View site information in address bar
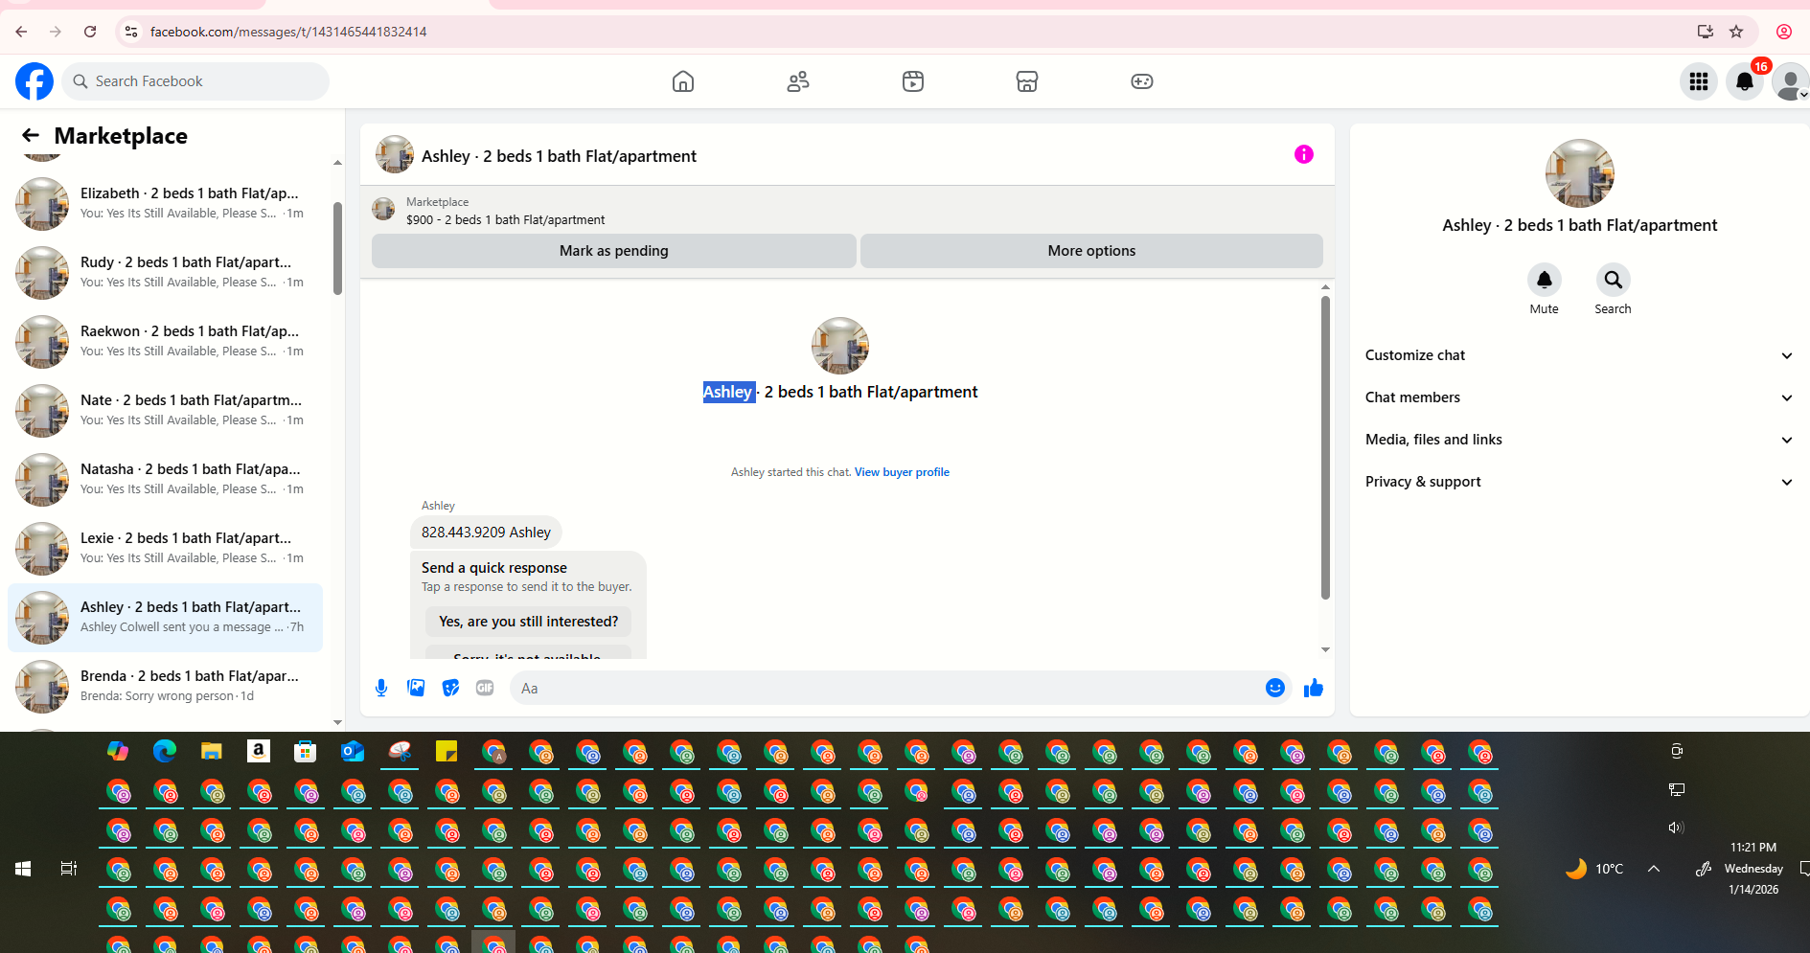This screenshot has width=1810, height=953. (131, 32)
